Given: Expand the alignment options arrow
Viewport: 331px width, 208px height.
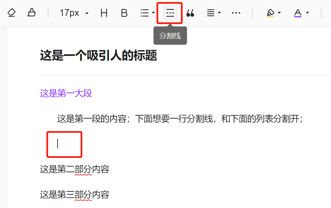Looking at the screenshot, I should [219, 13].
